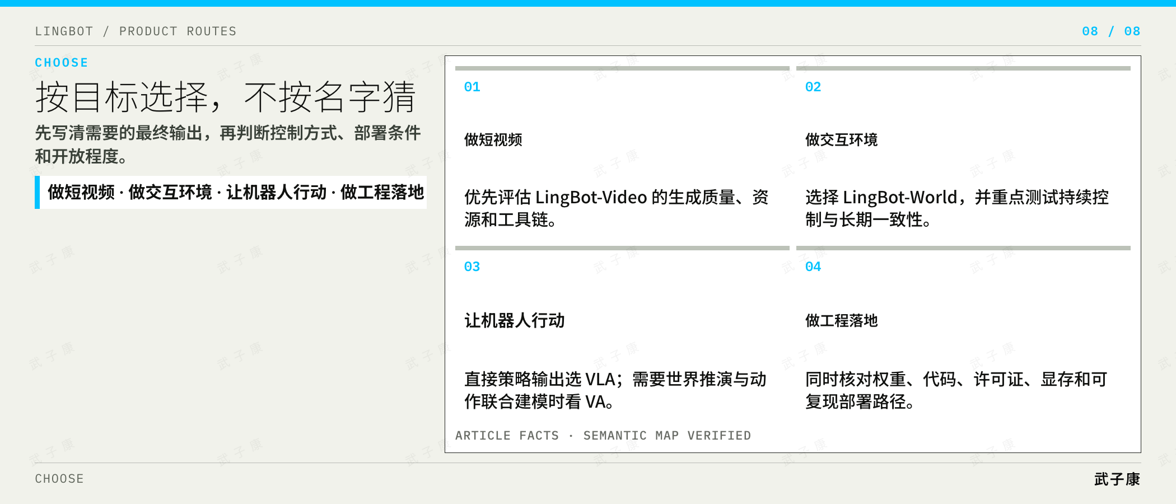Click the card number '01'
The height and width of the screenshot is (504, 1176).
pos(472,87)
